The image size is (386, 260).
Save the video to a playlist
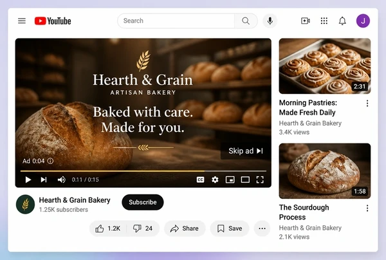(x=230, y=228)
